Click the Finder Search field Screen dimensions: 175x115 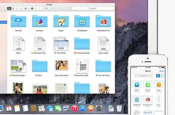pos(93,9)
